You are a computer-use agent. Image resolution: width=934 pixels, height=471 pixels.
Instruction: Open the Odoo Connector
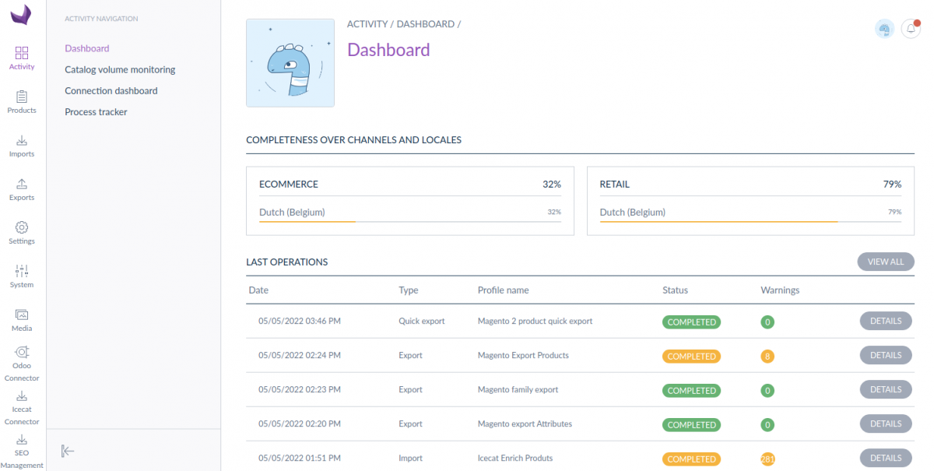22,364
